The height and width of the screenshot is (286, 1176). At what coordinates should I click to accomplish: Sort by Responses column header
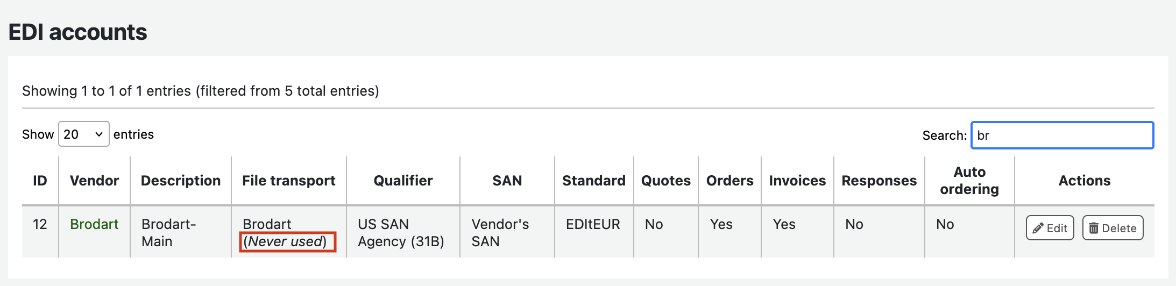click(x=879, y=181)
